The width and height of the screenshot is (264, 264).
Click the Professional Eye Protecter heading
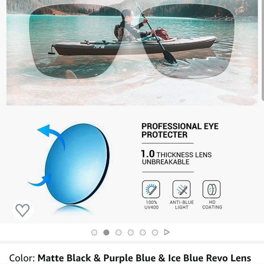tap(180, 131)
